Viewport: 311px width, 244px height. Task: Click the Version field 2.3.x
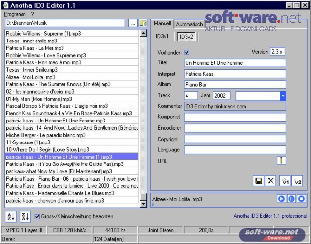[x=277, y=52]
